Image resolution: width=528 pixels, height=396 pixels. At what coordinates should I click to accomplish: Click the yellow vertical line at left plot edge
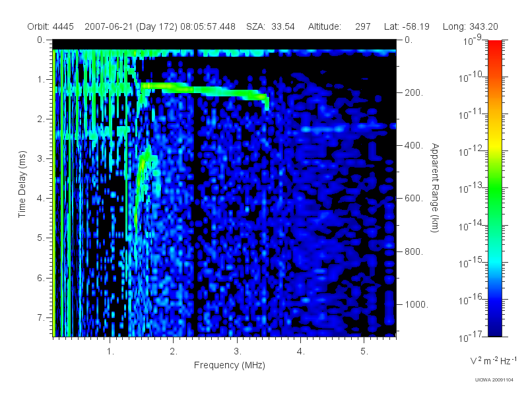(54, 193)
